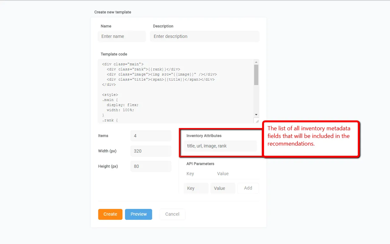Click the template code scrollbar down arrow
Viewport: 390px width, 244px height.
[x=256, y=115]
